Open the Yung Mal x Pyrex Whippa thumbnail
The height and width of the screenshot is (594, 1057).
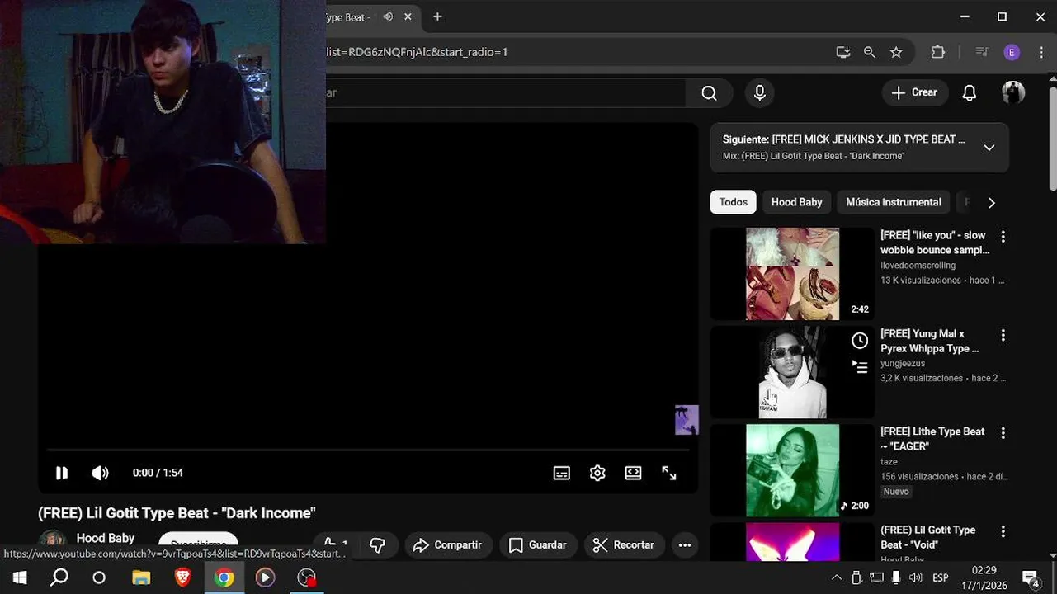(792, 372)
